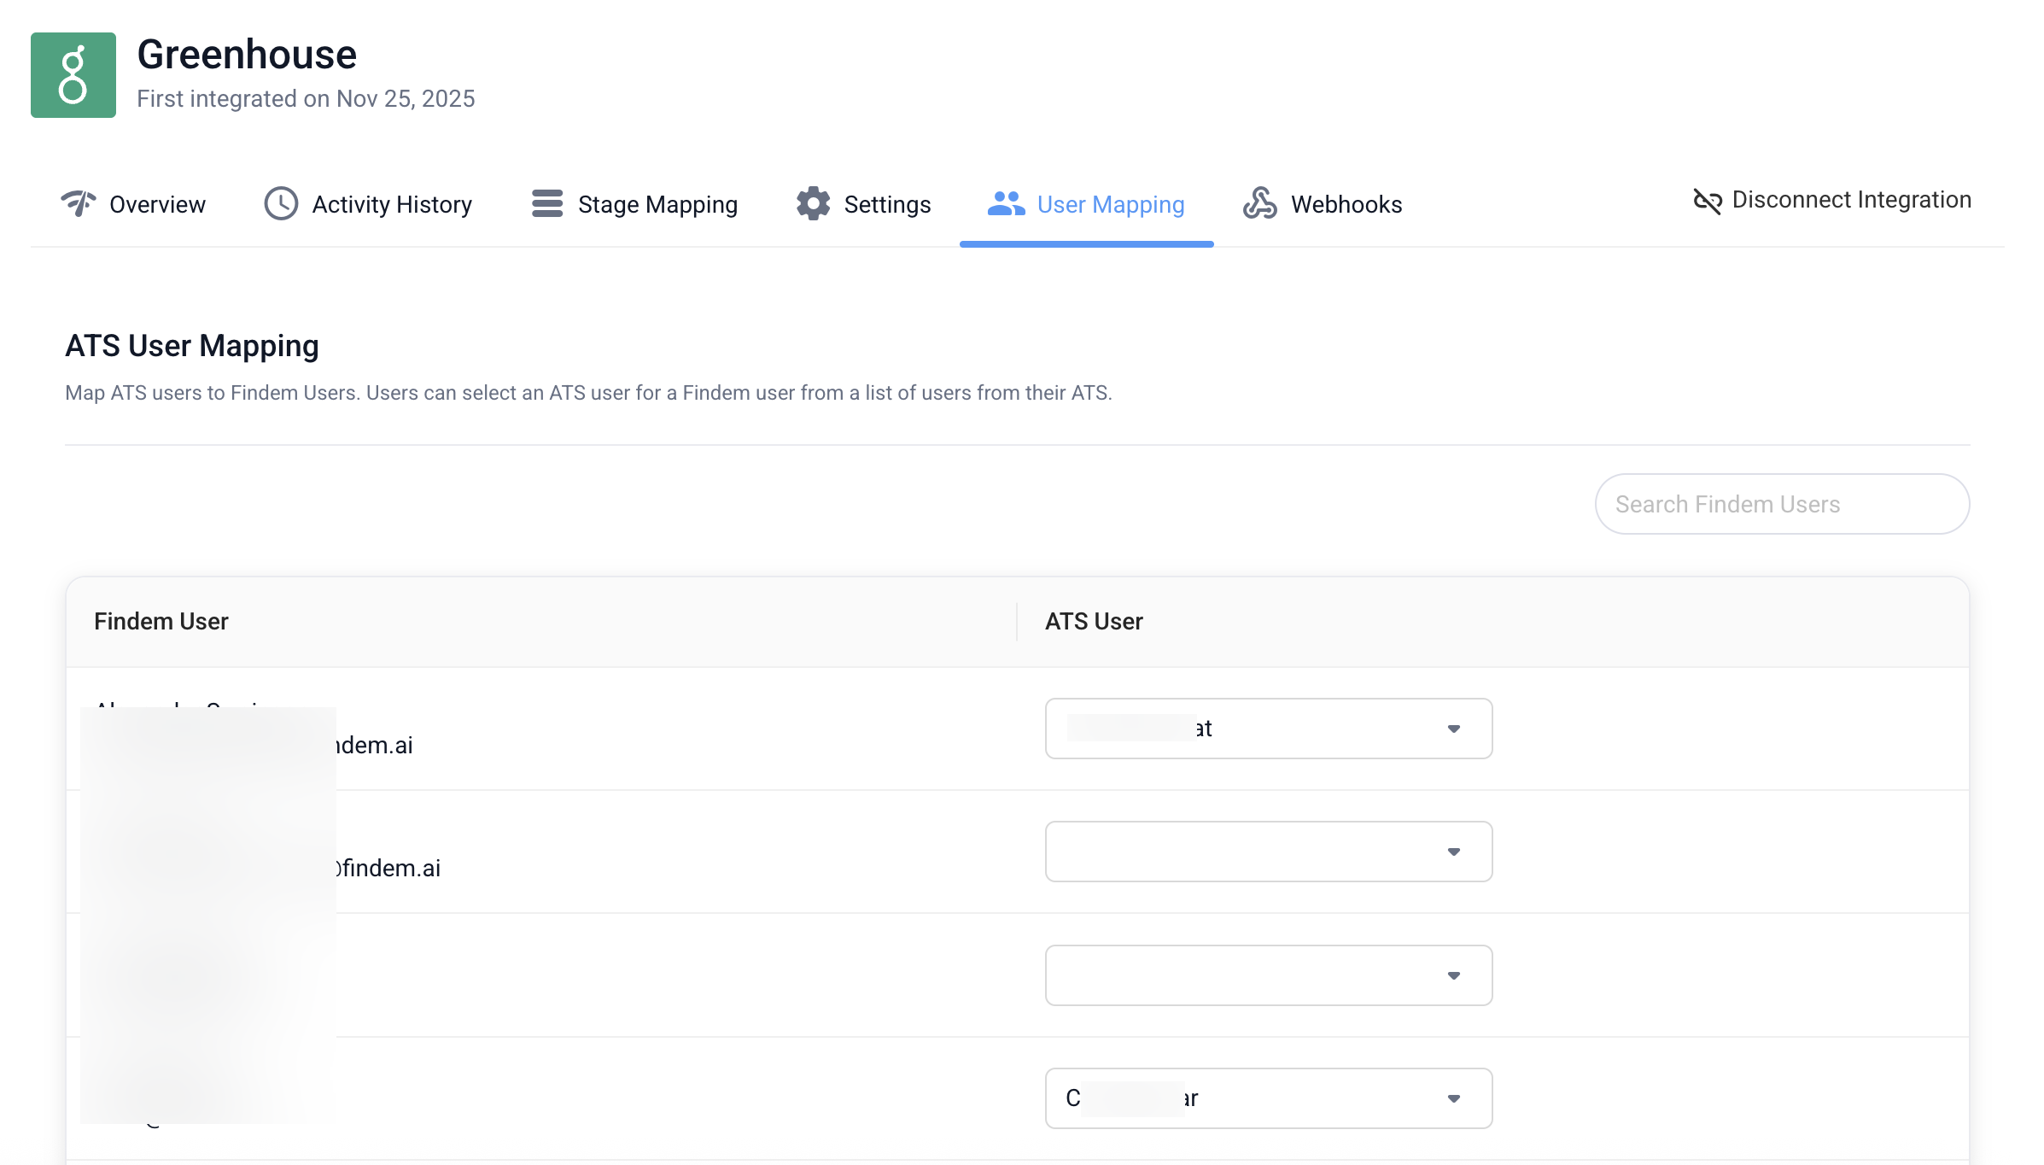The image size is (2044, 1165).
Task: Open the third row ATS user dropdown
Action: (x=1269, y=975)
